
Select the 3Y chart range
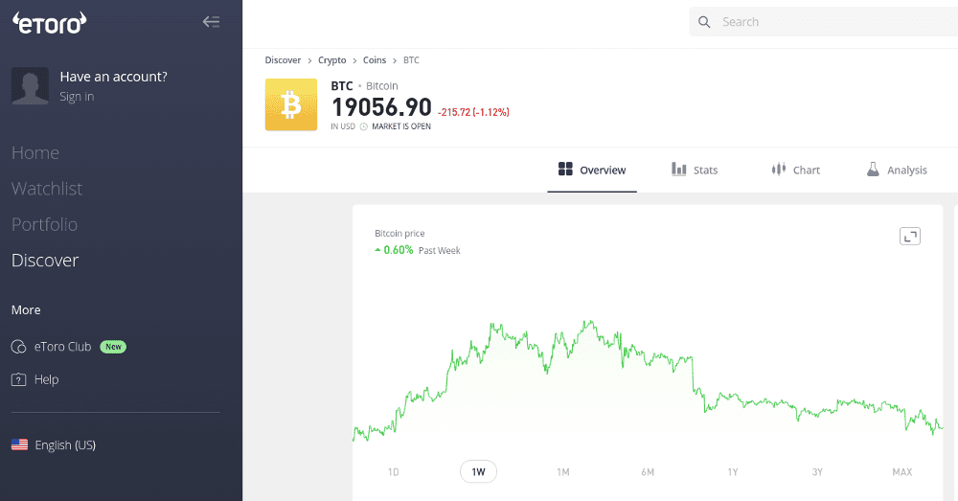(817, 471)
